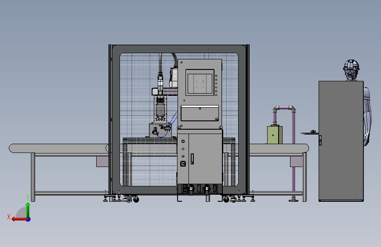
Task: Select the green box on the right conveyor
Action: 275,134
